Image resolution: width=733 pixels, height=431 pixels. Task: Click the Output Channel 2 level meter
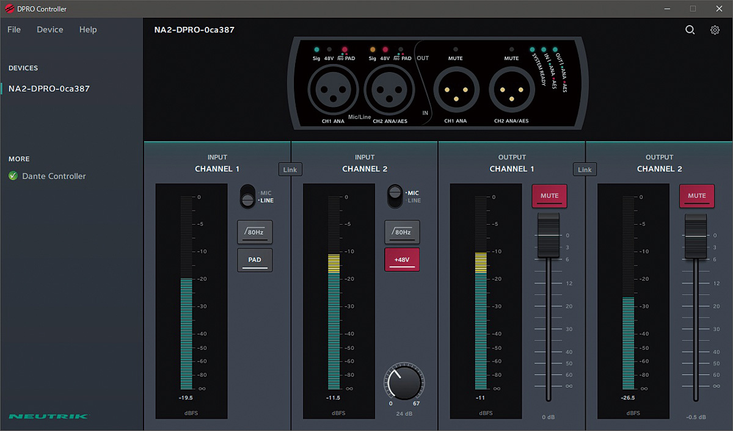tap(629, 292)
